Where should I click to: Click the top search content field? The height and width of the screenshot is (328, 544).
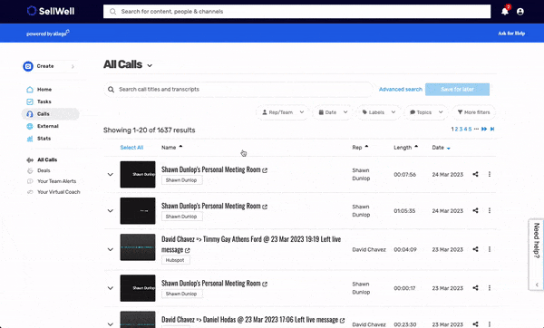point(297,12)
